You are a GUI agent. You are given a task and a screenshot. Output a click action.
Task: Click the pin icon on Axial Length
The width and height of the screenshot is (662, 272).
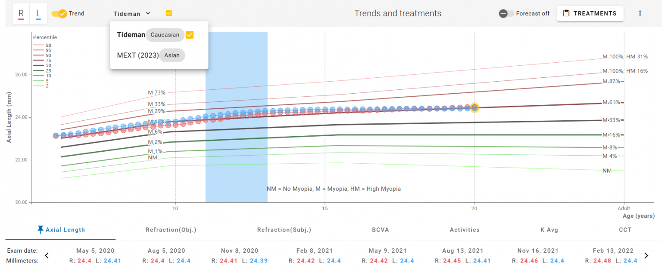41,229
